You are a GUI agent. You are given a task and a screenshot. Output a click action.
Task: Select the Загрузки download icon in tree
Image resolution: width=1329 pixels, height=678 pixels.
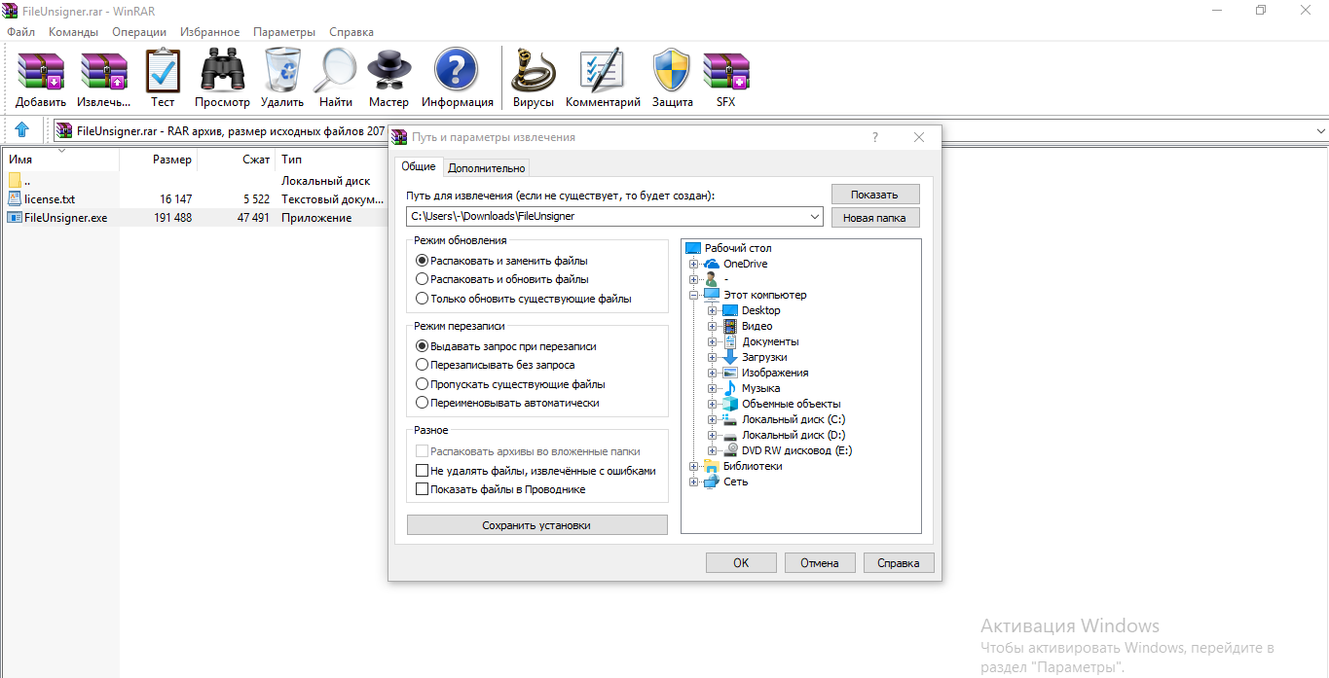coord(730,357)
